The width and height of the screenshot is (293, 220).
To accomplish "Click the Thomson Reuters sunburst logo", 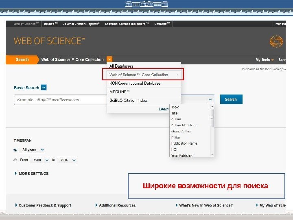I will tap(276, 41).
